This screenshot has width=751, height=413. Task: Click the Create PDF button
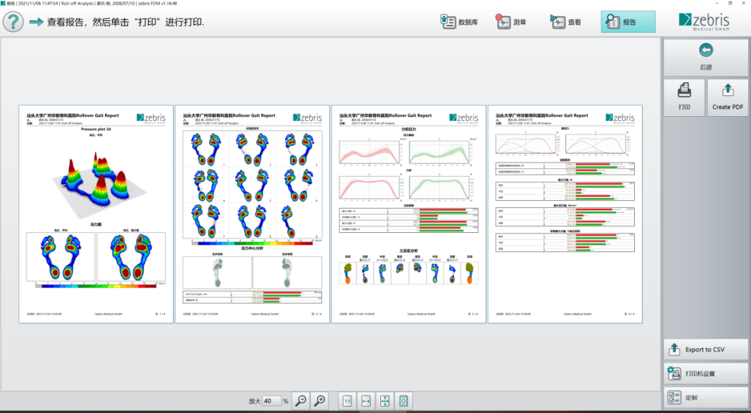[727, 97]
